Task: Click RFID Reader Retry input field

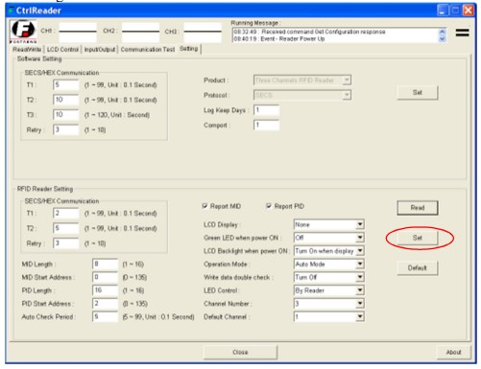Action: 66,243
